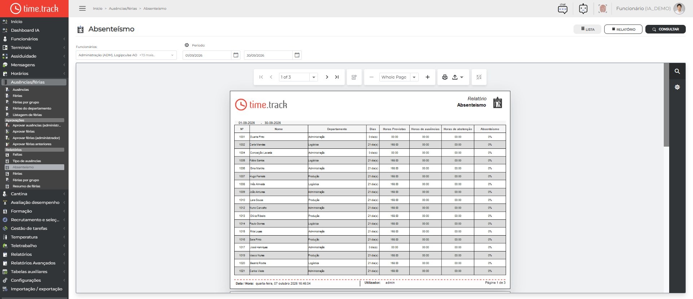Viewport: 693px width, 299px height.
Task: Open the report viewer settings gear
Action: click(x=677, y=87)
